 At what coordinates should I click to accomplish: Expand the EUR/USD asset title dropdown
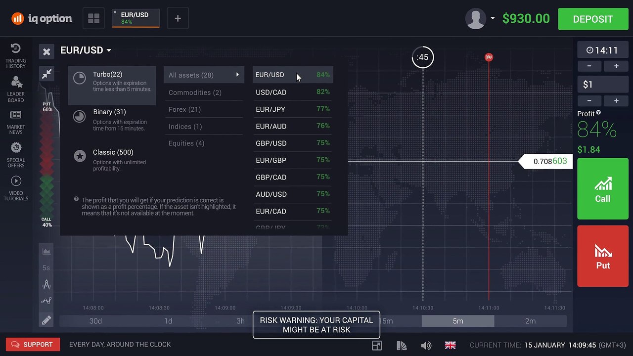click(86, 50)
